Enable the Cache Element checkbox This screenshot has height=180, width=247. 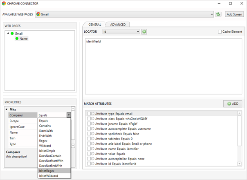pyautogui.click(x=220, y=32)
